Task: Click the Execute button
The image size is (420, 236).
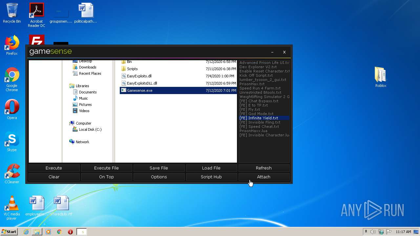Action: tap(54, 168)
